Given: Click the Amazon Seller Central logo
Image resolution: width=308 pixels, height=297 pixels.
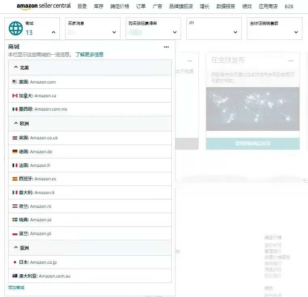Looking at the screenshot, I should pos(44,6).
